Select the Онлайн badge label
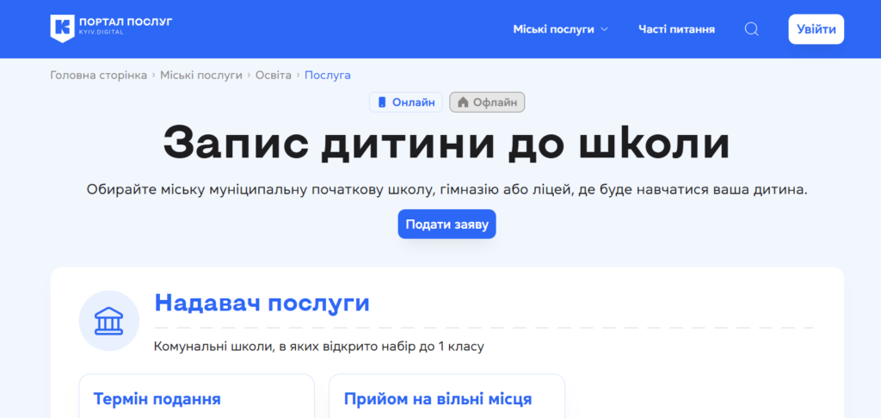Viewport: 881px width, 418px height. pyautogui.click(x=413, y=102)
